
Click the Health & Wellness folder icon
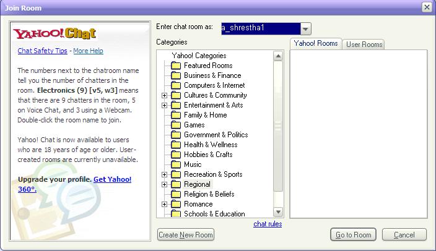(x=176, y=145)
